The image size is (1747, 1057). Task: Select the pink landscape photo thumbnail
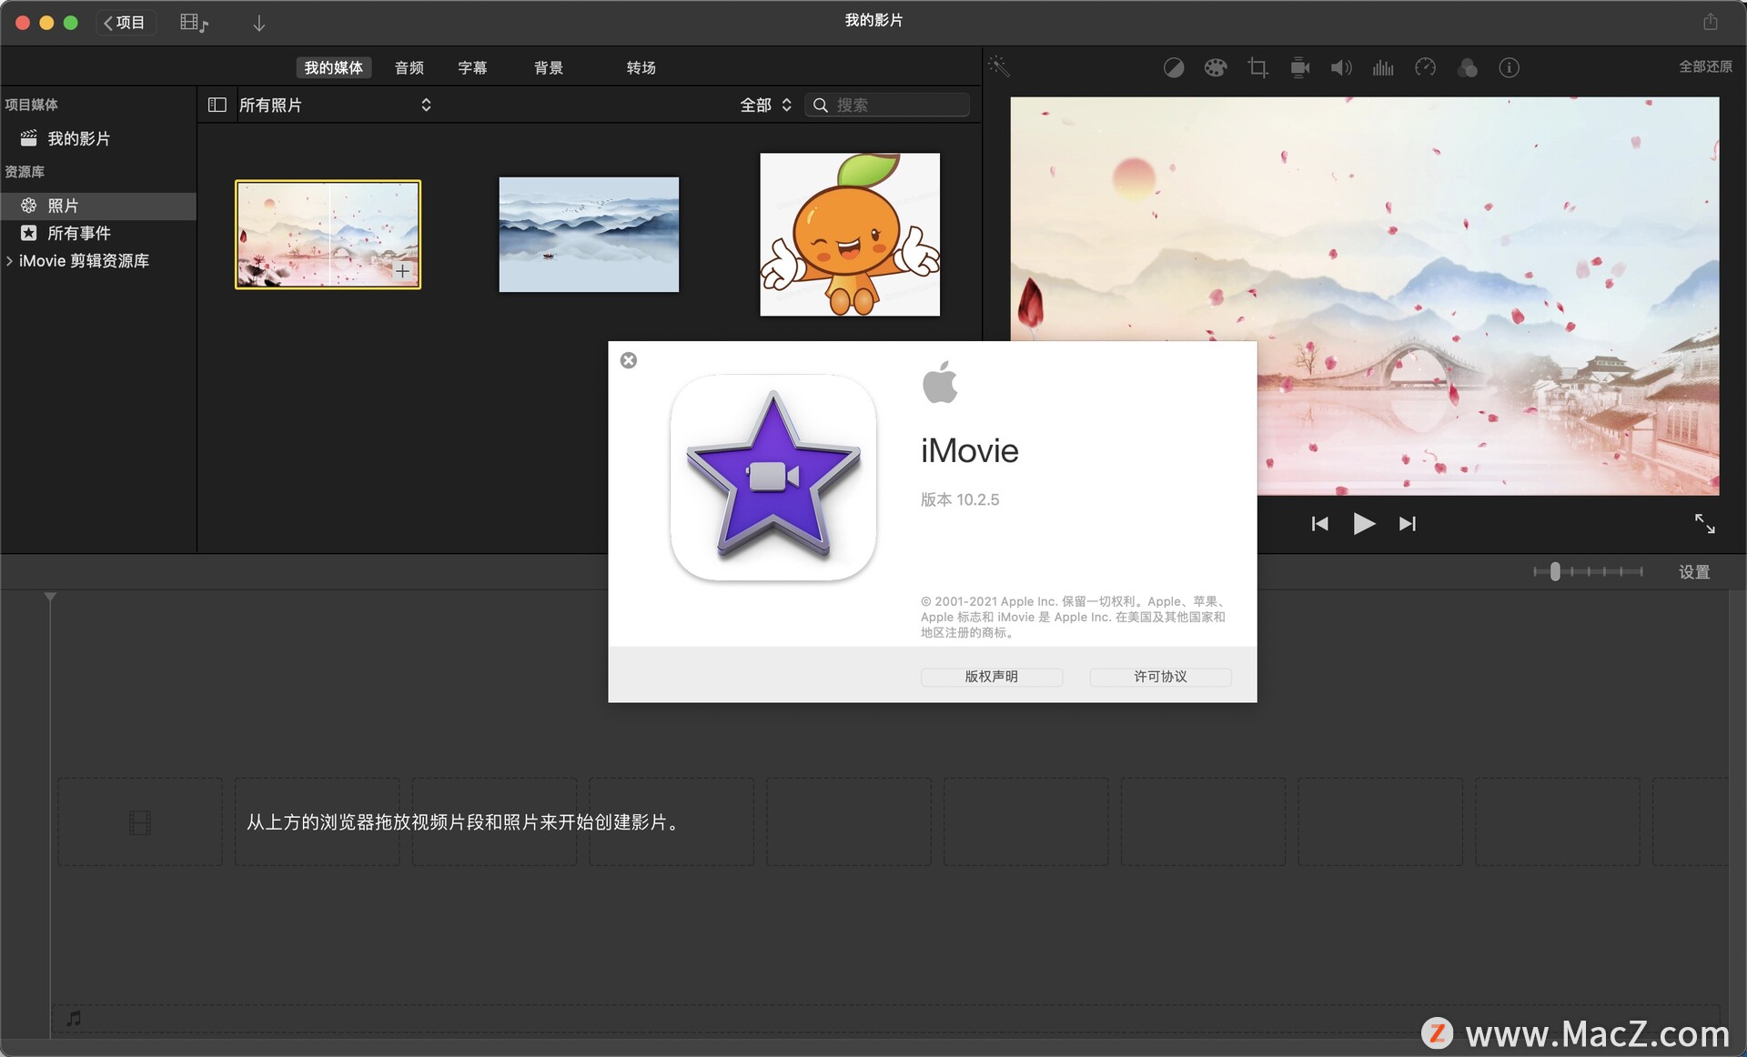pyautogui.click(x=328, y=234)
